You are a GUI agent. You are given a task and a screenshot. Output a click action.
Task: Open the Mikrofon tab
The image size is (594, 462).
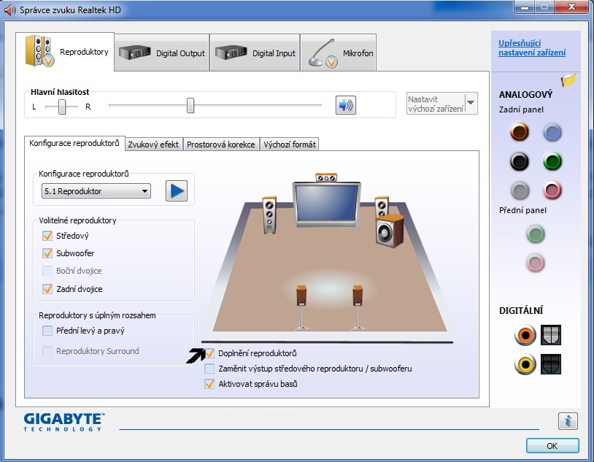[x=339, y=53]
